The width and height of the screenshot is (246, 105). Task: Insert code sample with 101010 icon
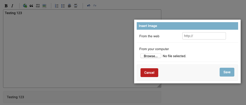pyautogui.click(x=38, y=6)
